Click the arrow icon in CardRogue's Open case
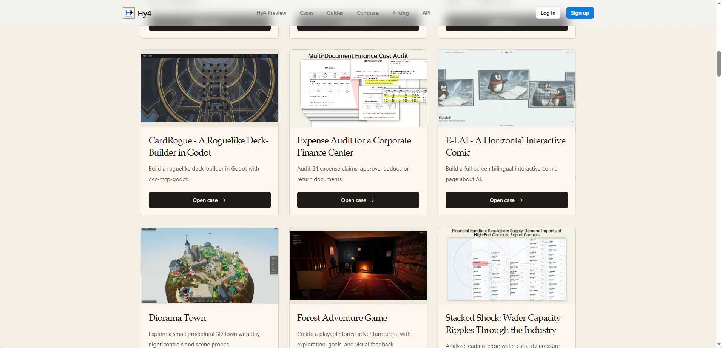722x348 pixels. (x=224, y=200)
